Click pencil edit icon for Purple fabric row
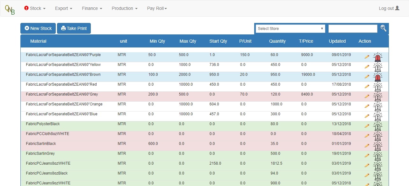 [367, 57]
